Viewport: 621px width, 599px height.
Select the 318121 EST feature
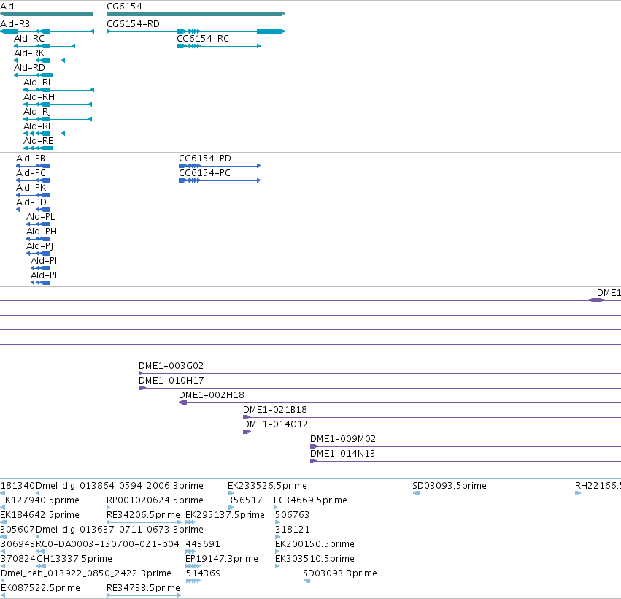277,537
